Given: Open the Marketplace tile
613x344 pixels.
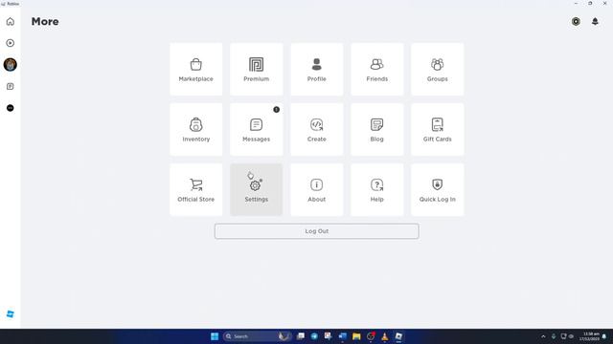Looking at the screenshot, I should 195,70.
